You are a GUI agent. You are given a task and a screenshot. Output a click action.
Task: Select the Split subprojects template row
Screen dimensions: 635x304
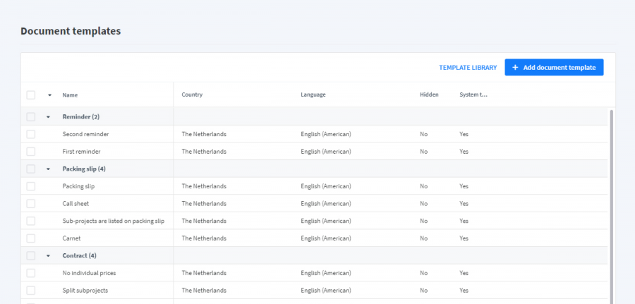pyautogui.click(x=85, y=291)
